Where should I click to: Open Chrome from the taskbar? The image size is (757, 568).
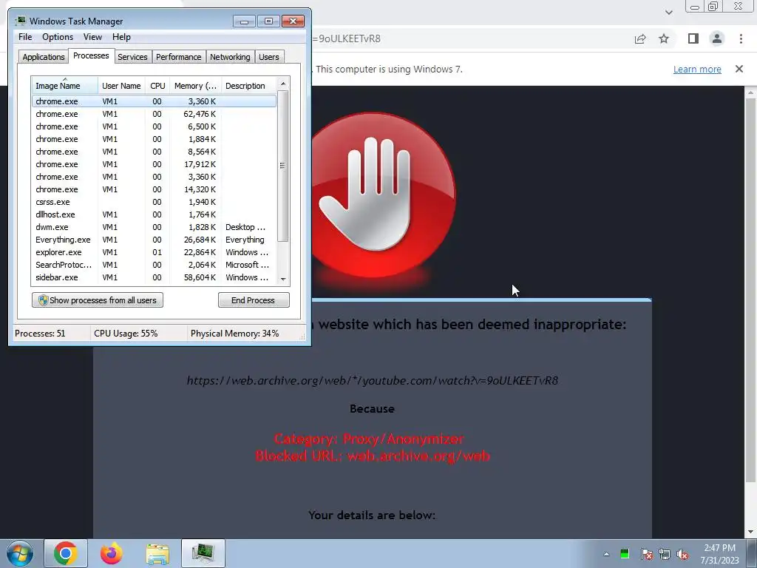(x=66, y=553)
